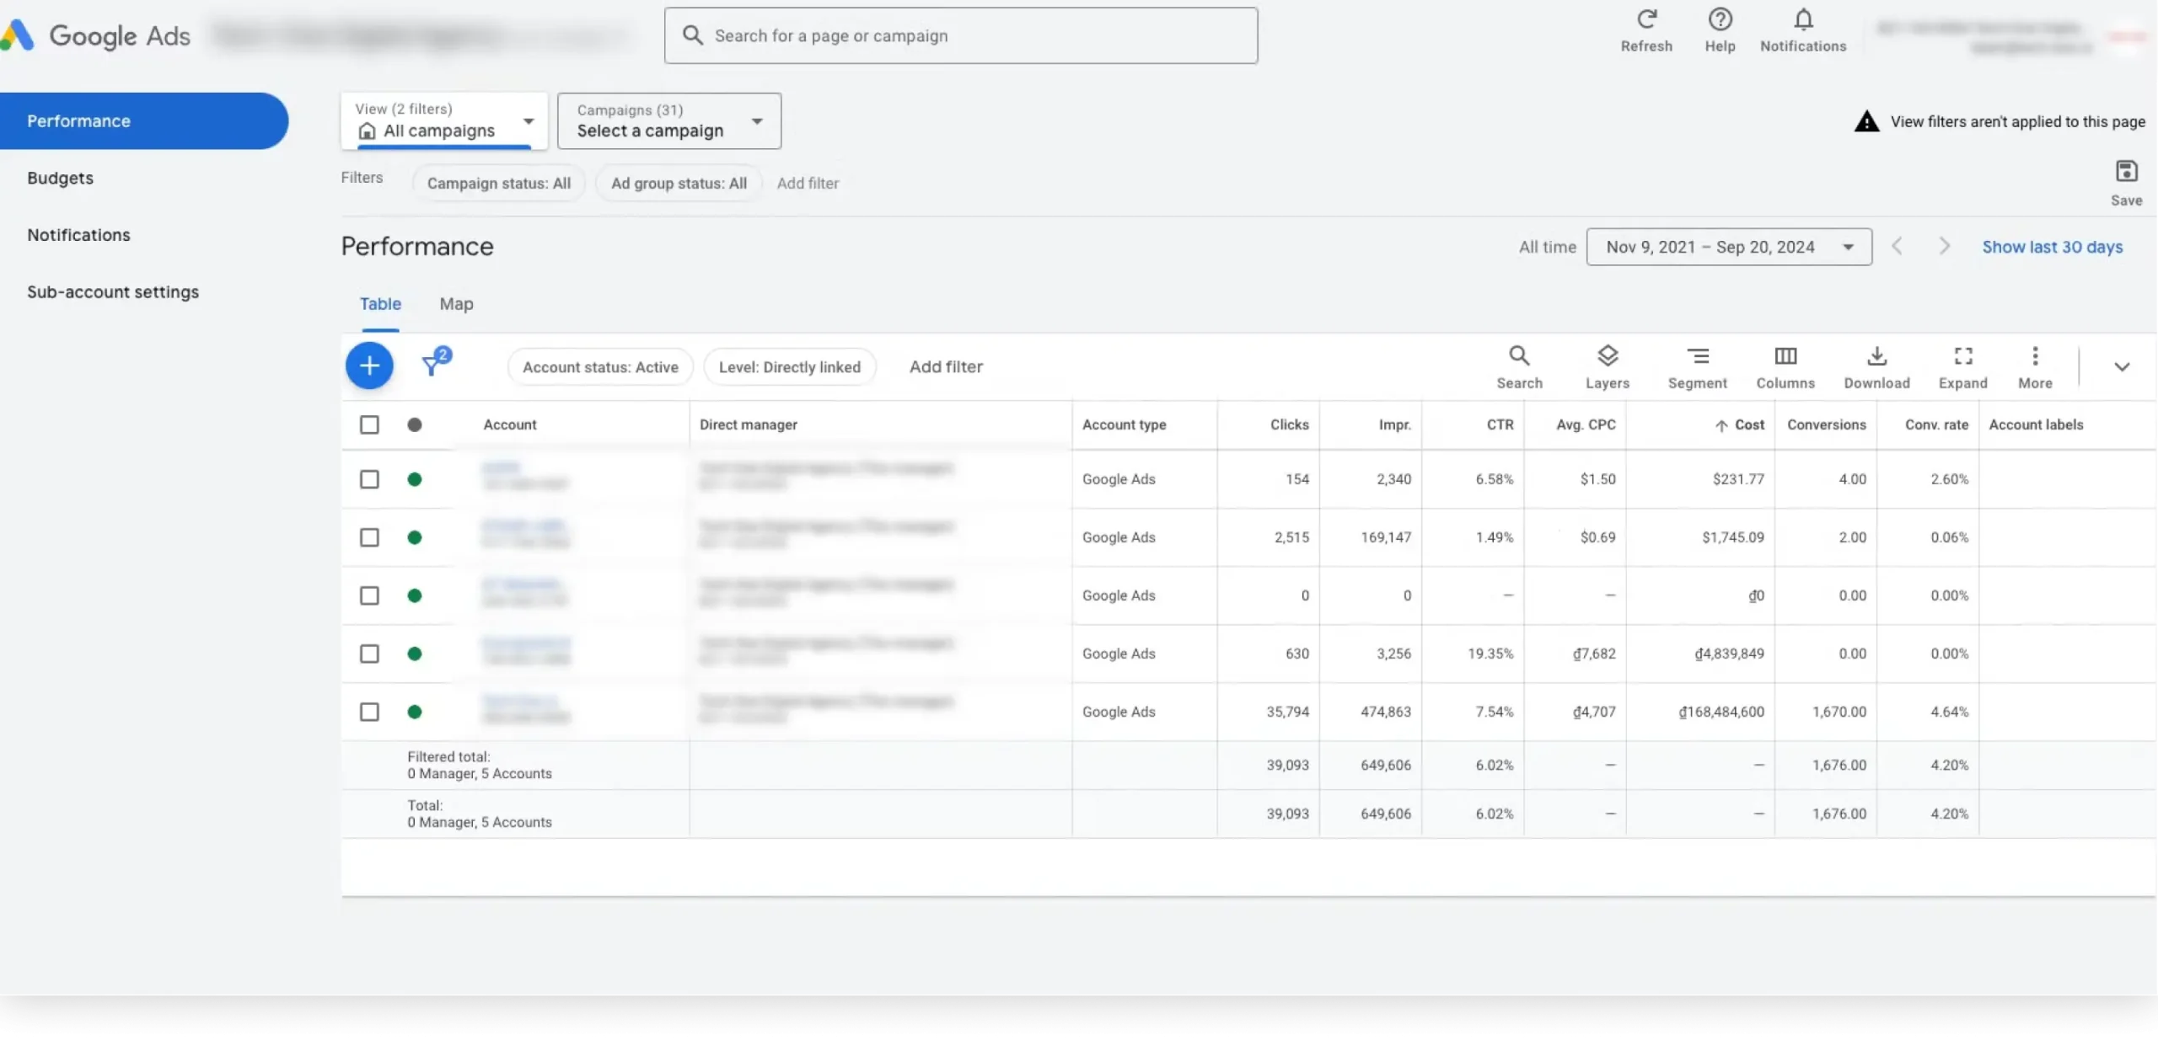2158x1046 pixels.
Task: Open Budgets in the sidebar
Action: [x=60, y=178]
